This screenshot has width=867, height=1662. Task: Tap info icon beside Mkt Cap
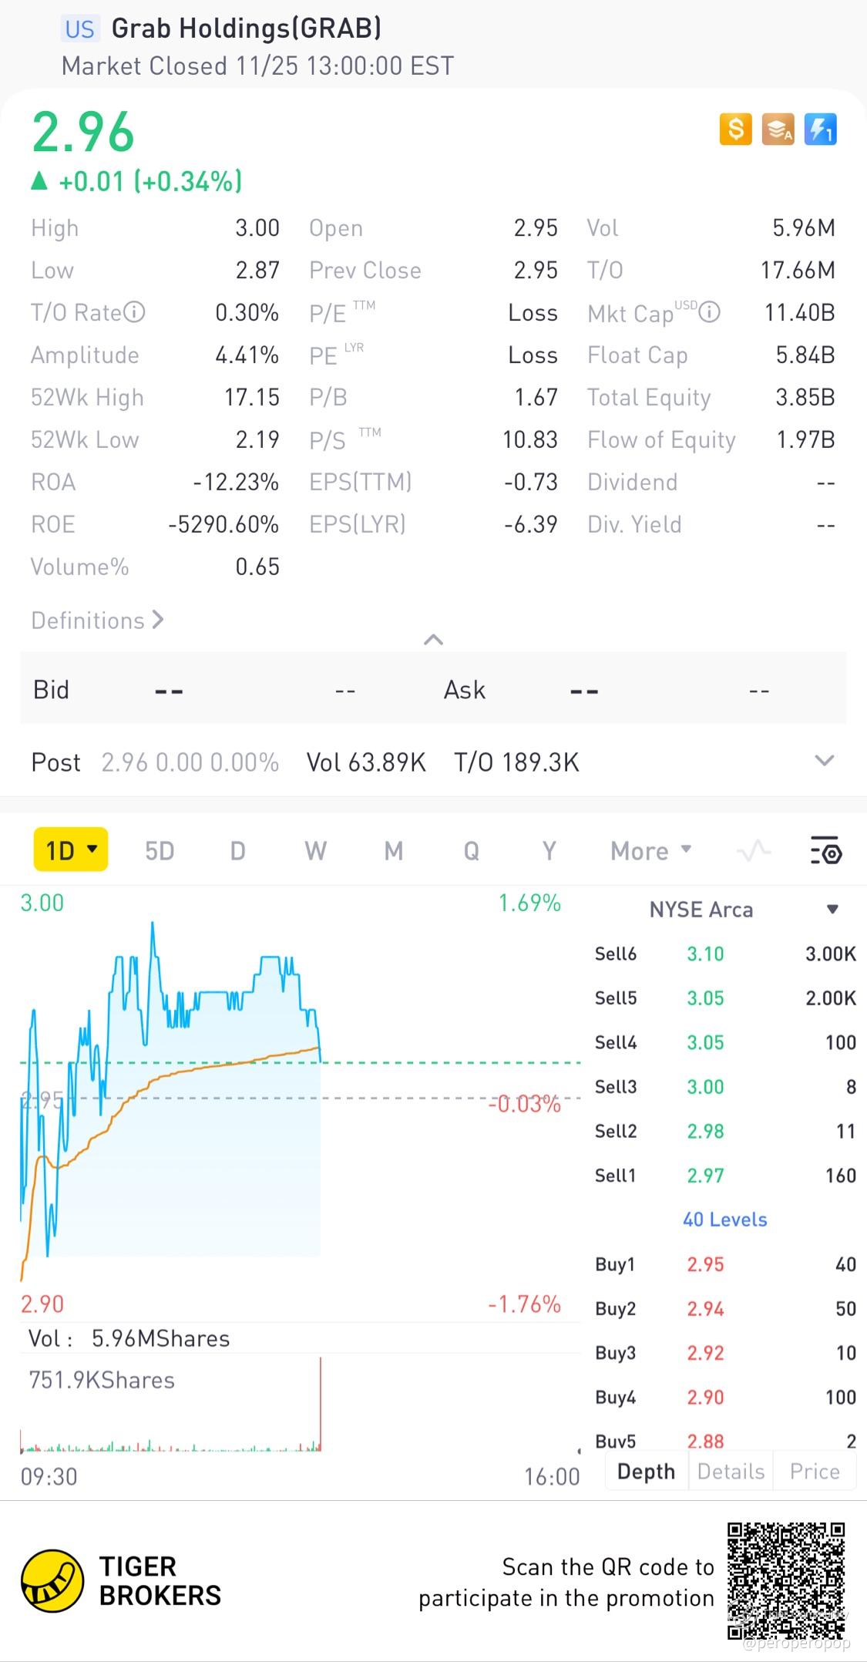click(709, 312)
